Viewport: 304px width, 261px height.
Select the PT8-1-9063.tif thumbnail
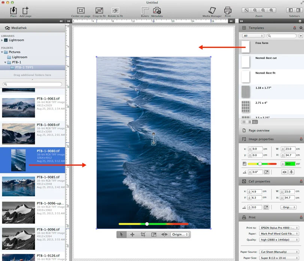pos(18,108)
